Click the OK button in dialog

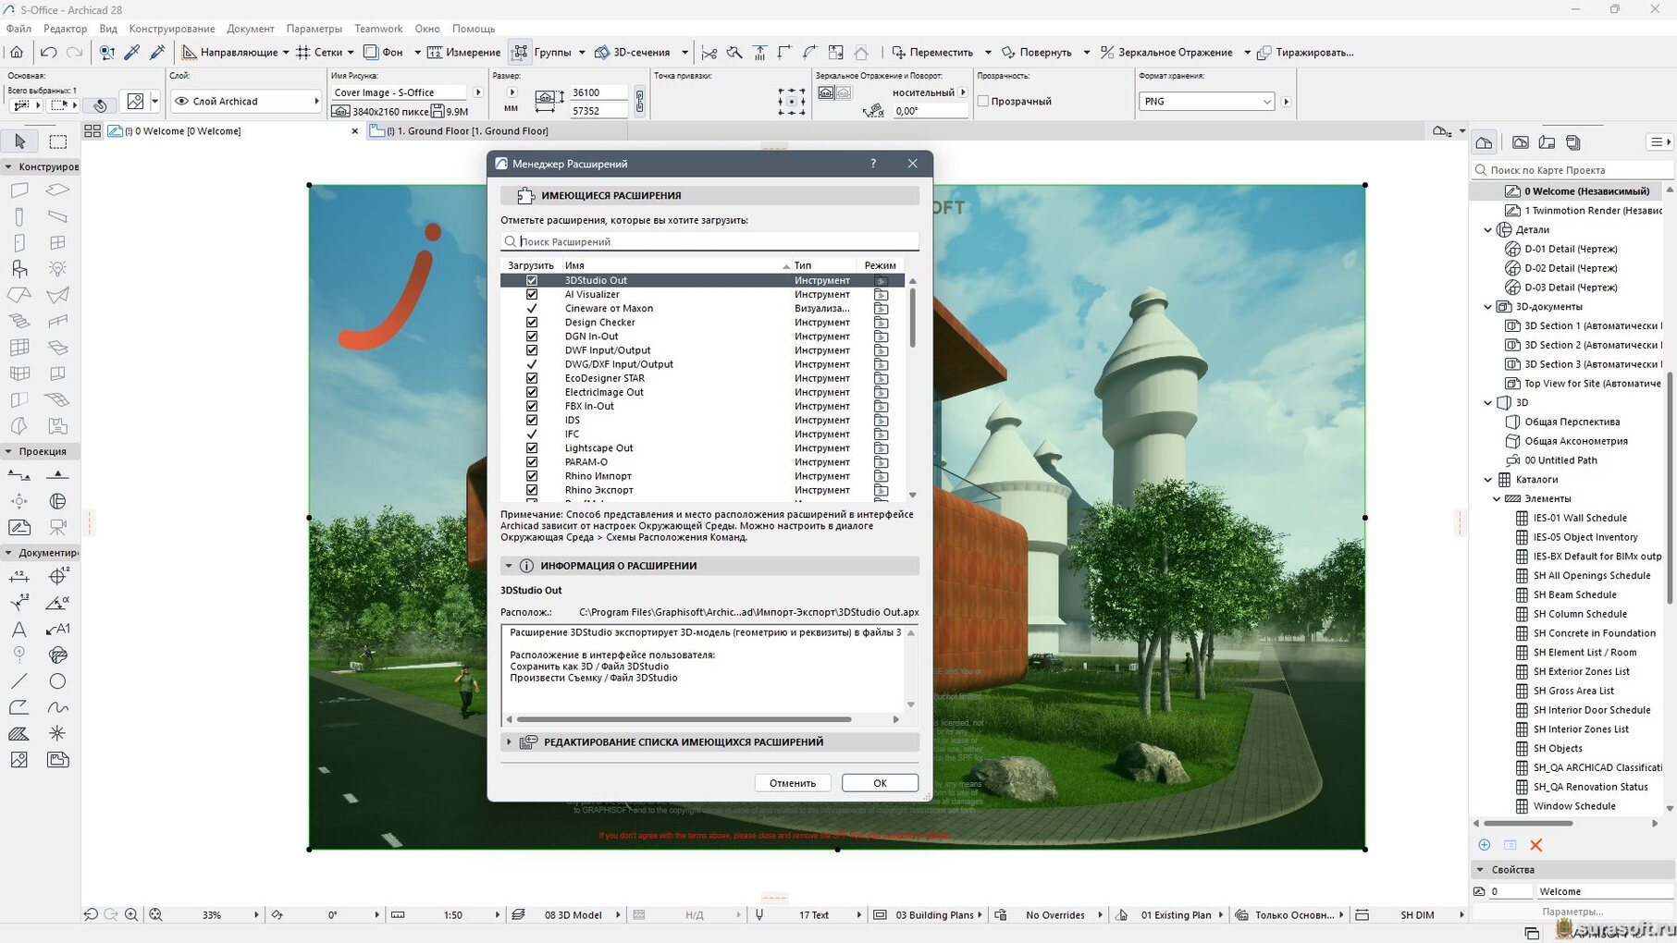[880, 783]
